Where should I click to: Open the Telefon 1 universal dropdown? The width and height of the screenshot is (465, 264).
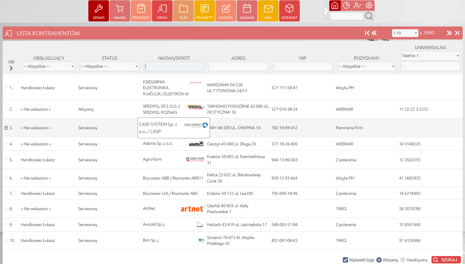tap(430, 56)
